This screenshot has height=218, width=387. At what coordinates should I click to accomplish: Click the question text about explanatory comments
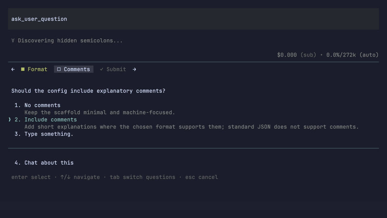point(88,91)
